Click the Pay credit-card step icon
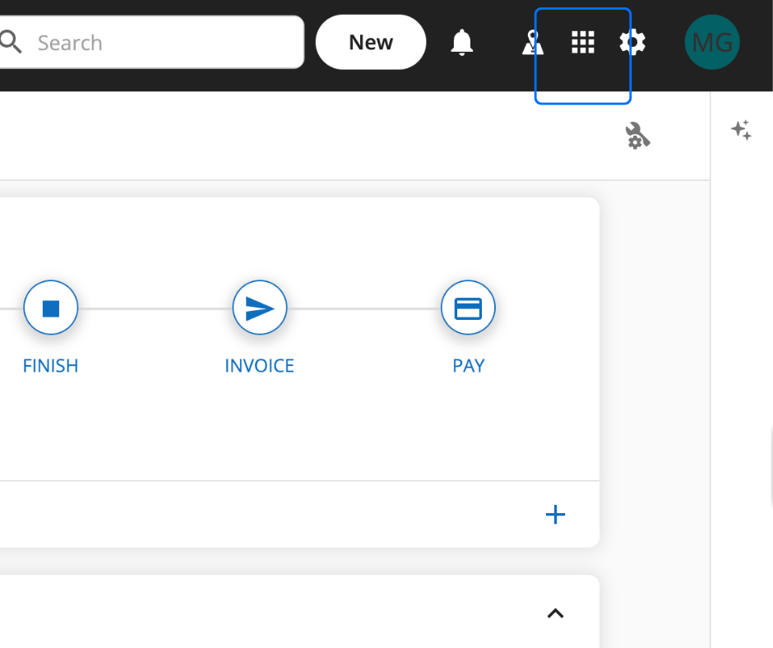Image resolution: width=773 pixels, height=648 pixels. click(x=469, y=308)
